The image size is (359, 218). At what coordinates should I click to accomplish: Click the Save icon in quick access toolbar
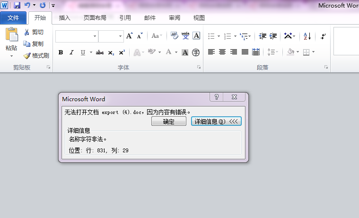click(x=17, y=5)
